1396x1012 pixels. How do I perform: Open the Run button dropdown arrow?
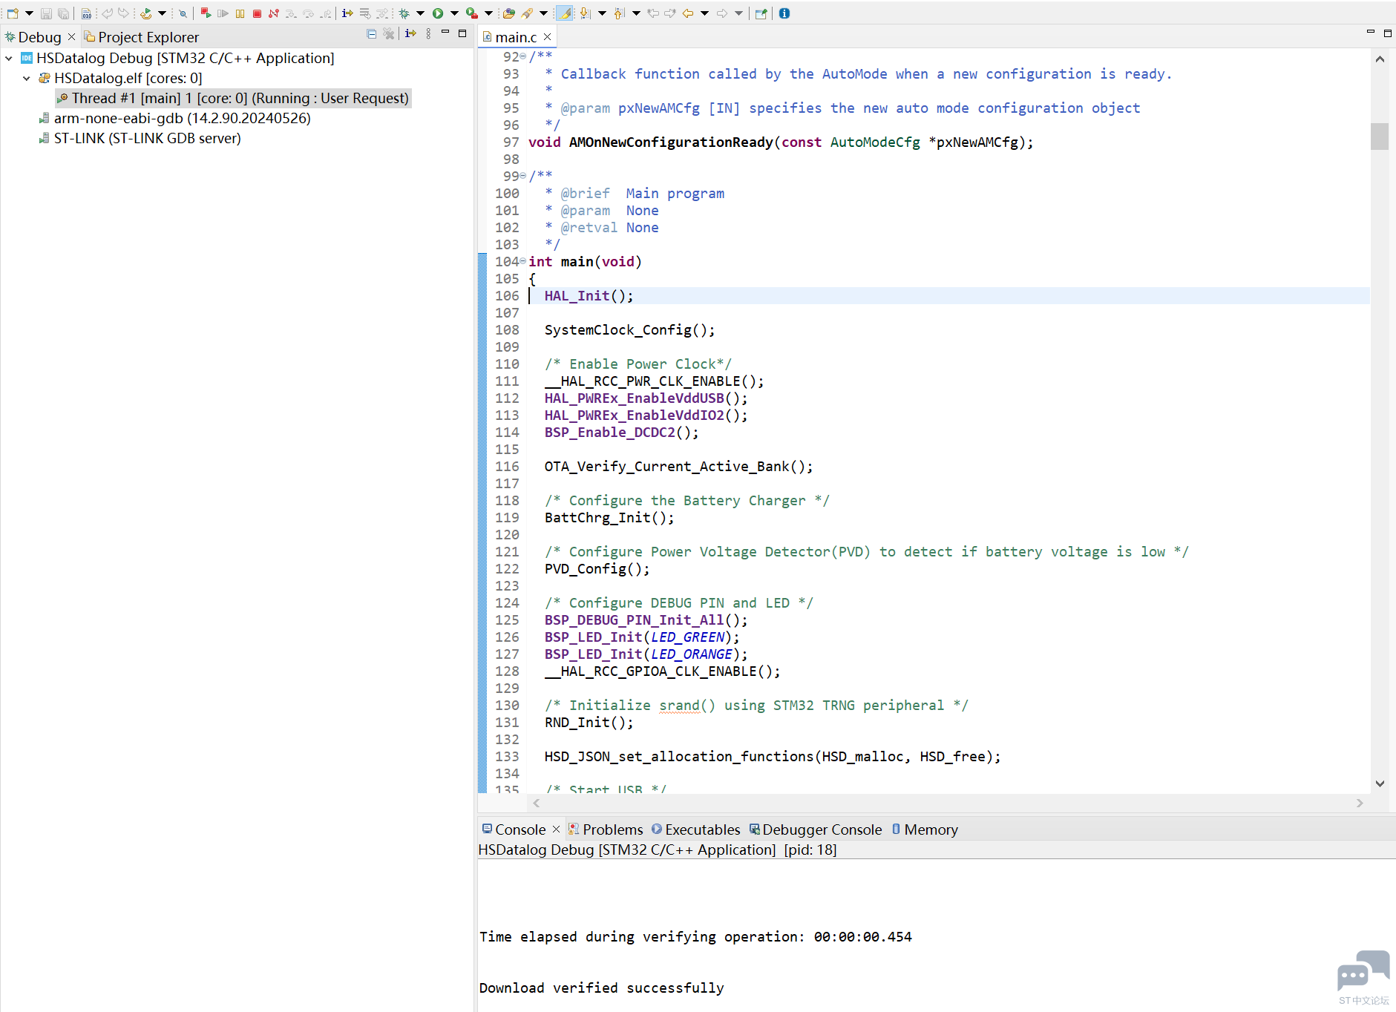pos(454,13)
